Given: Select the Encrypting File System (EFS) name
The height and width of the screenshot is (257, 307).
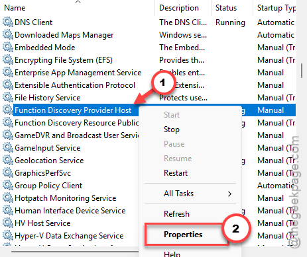Looking at the screenshot, I should pyautogui.click(x=64, y=60).
